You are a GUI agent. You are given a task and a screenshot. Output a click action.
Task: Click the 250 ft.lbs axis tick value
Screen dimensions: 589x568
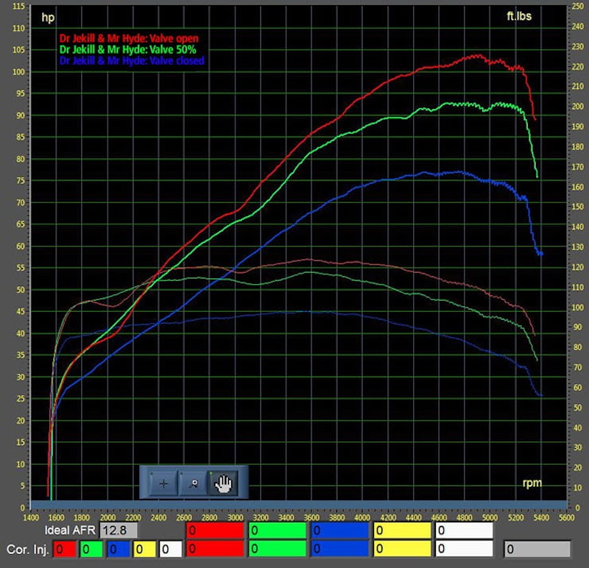point(578,6)
